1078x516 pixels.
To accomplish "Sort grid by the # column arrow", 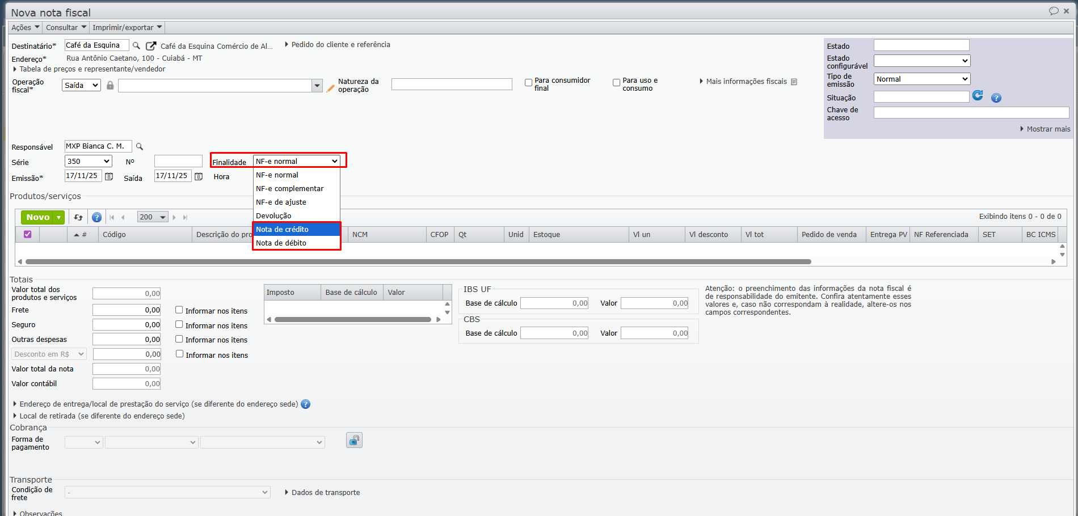I will tap(77, 235).
